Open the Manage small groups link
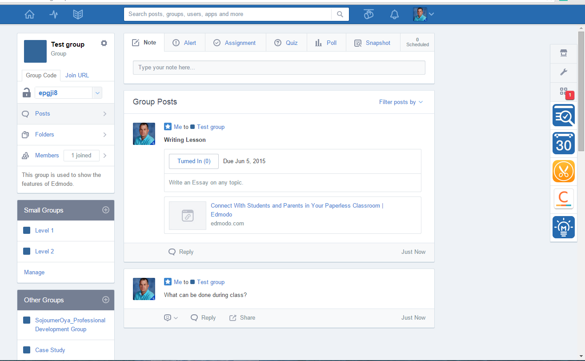Screen dimensions: 585x361 tap(34, 273)
